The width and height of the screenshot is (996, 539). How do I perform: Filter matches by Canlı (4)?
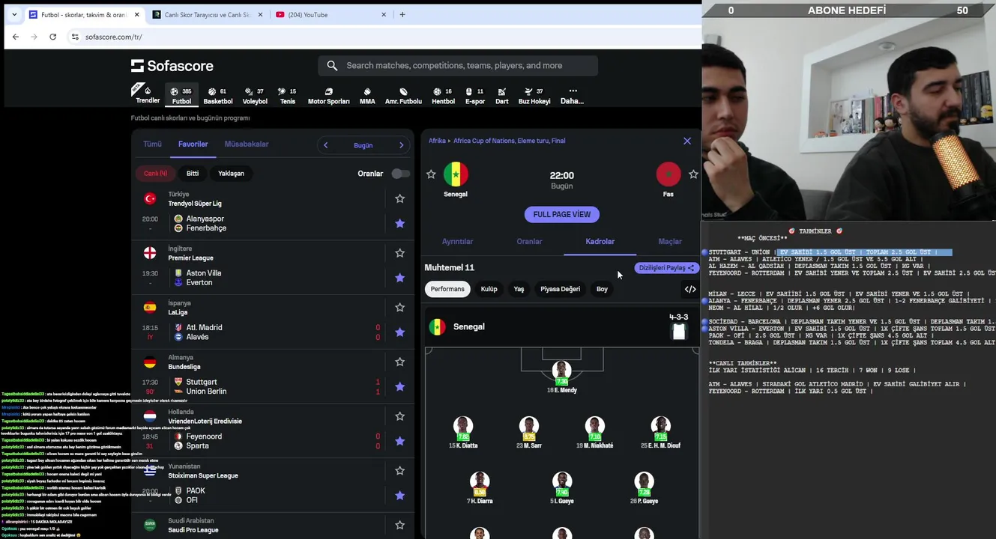click(156, 173)
